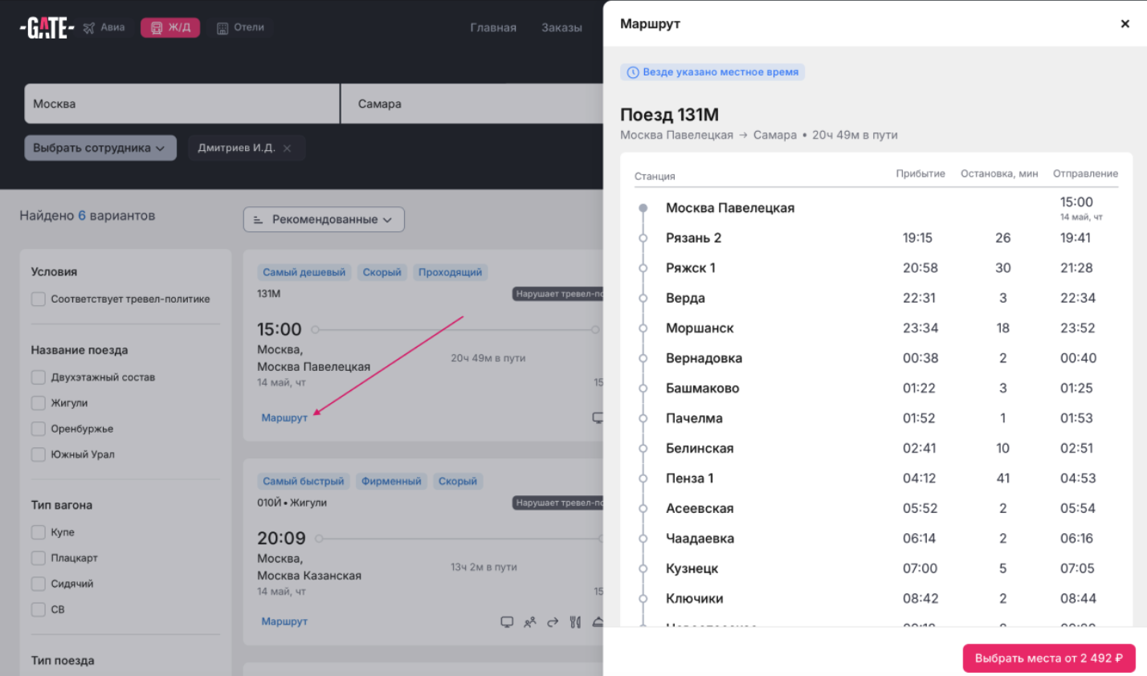Image resolution: width=1147 pixels, height=676 pixels.
Task: Go to the Главная menu item
Action: tap(493, 27)
